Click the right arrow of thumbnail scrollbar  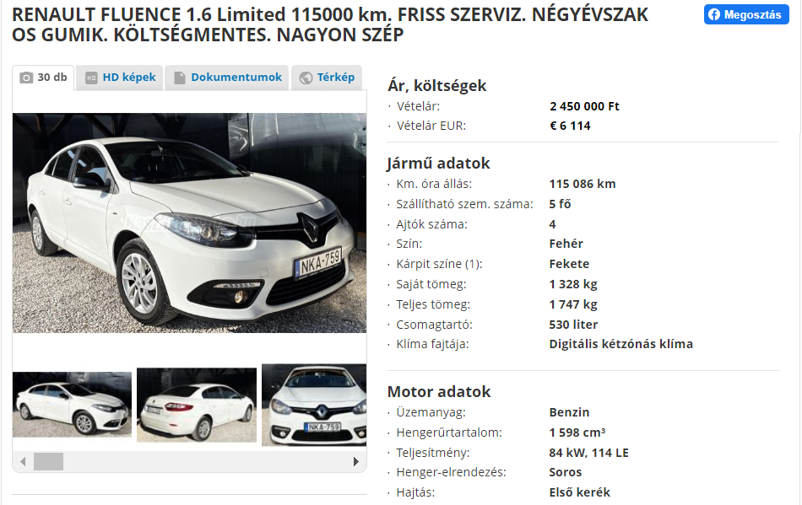point(356,462)
